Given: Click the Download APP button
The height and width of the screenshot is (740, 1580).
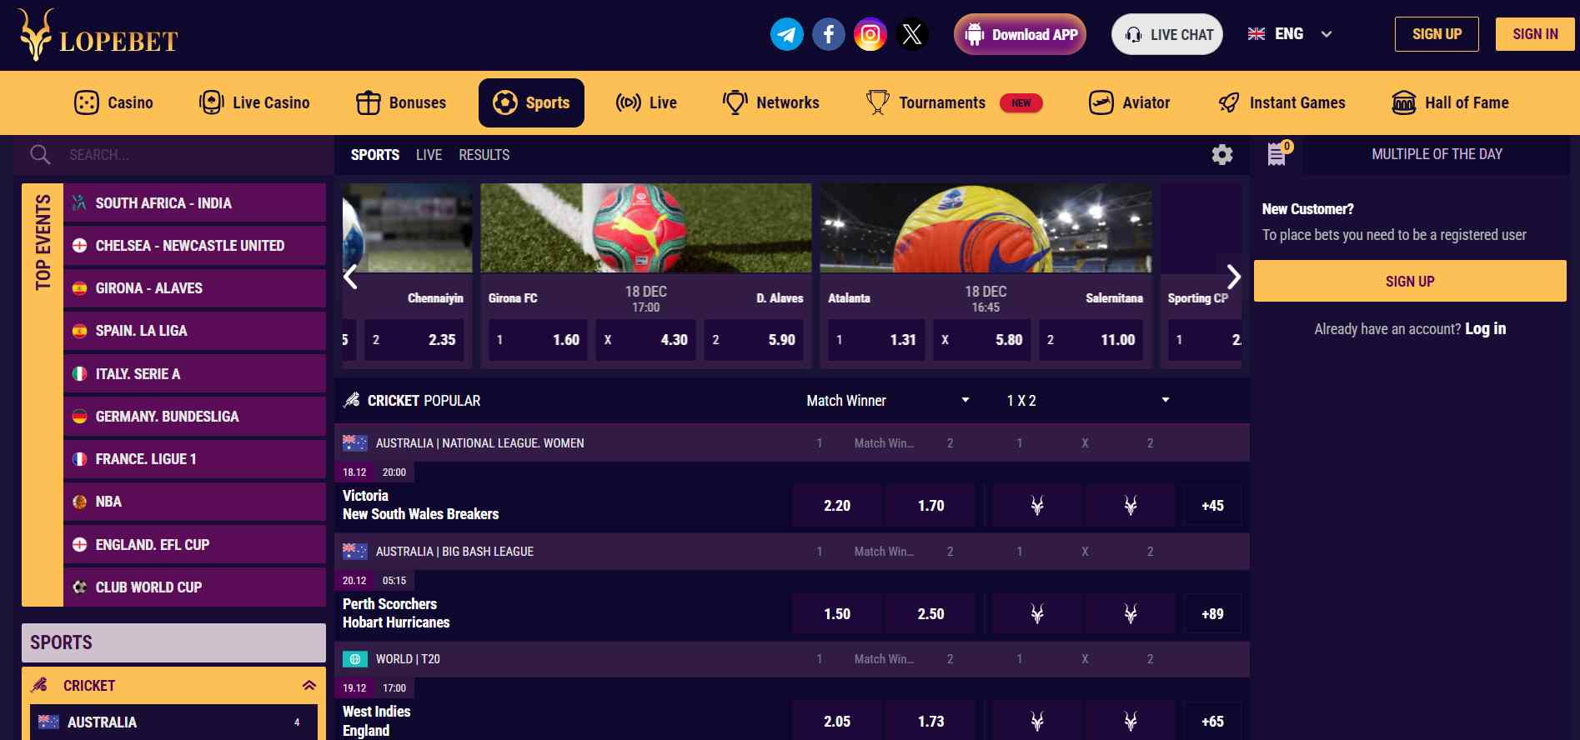Looking at the screenshot, I should (x=1020, y=34).
